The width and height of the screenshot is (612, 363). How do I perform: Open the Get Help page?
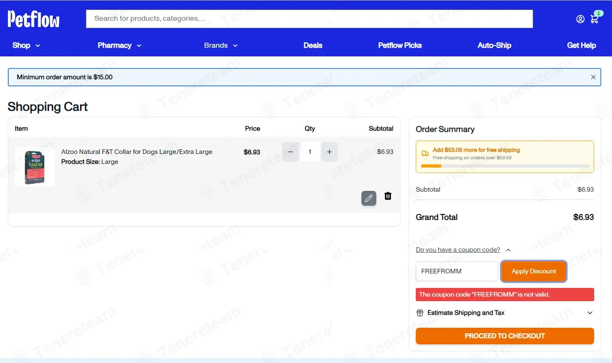581,46
